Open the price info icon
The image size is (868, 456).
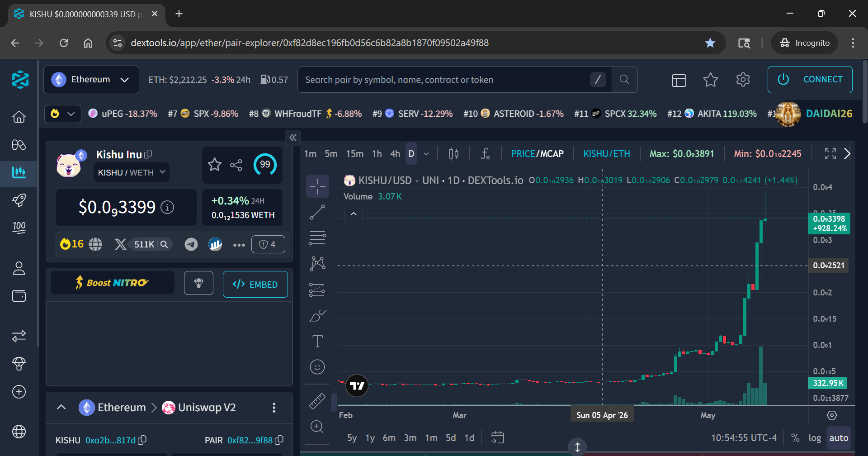pos(167,207)
